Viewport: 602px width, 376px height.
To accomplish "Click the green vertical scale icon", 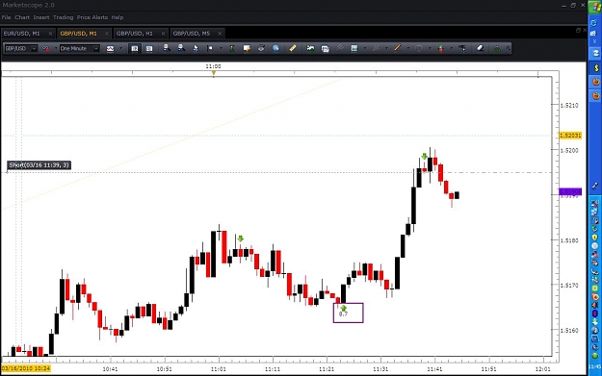I will pos(232,48).
